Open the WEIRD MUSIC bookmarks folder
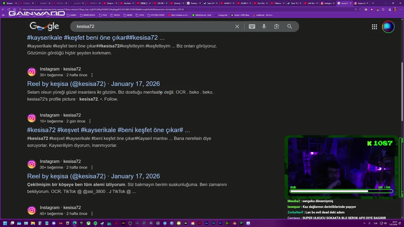 point(88,15)
